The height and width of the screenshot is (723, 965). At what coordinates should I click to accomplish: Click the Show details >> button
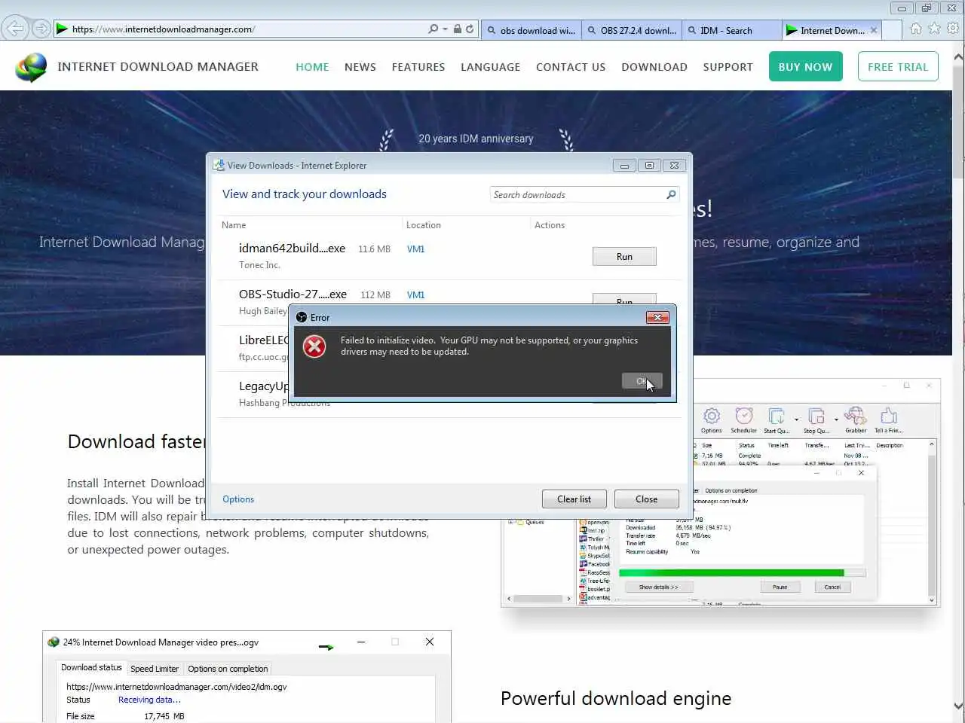pyautogui.click(x=658, y=587)
